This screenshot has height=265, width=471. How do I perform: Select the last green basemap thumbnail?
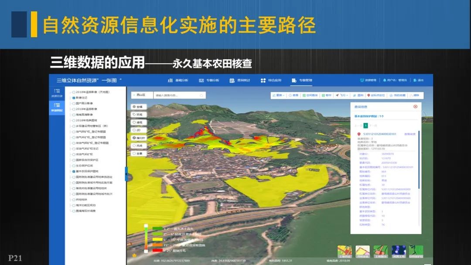click(x=416, y=252)
